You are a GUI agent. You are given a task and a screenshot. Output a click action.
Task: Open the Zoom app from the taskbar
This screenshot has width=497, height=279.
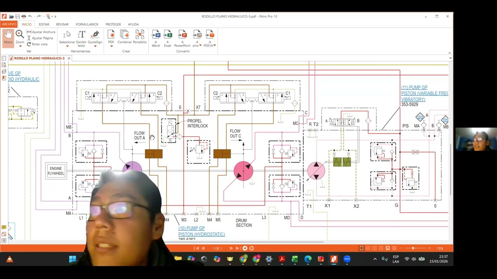tap(347, 259)
